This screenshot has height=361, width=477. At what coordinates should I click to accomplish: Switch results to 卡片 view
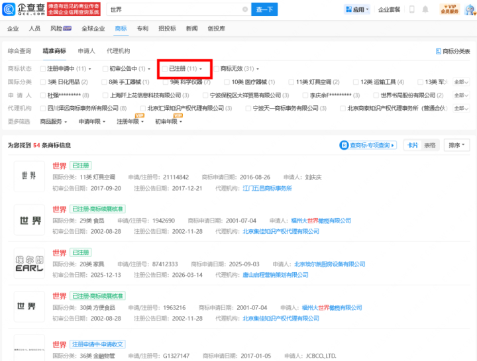coord(413,145)
